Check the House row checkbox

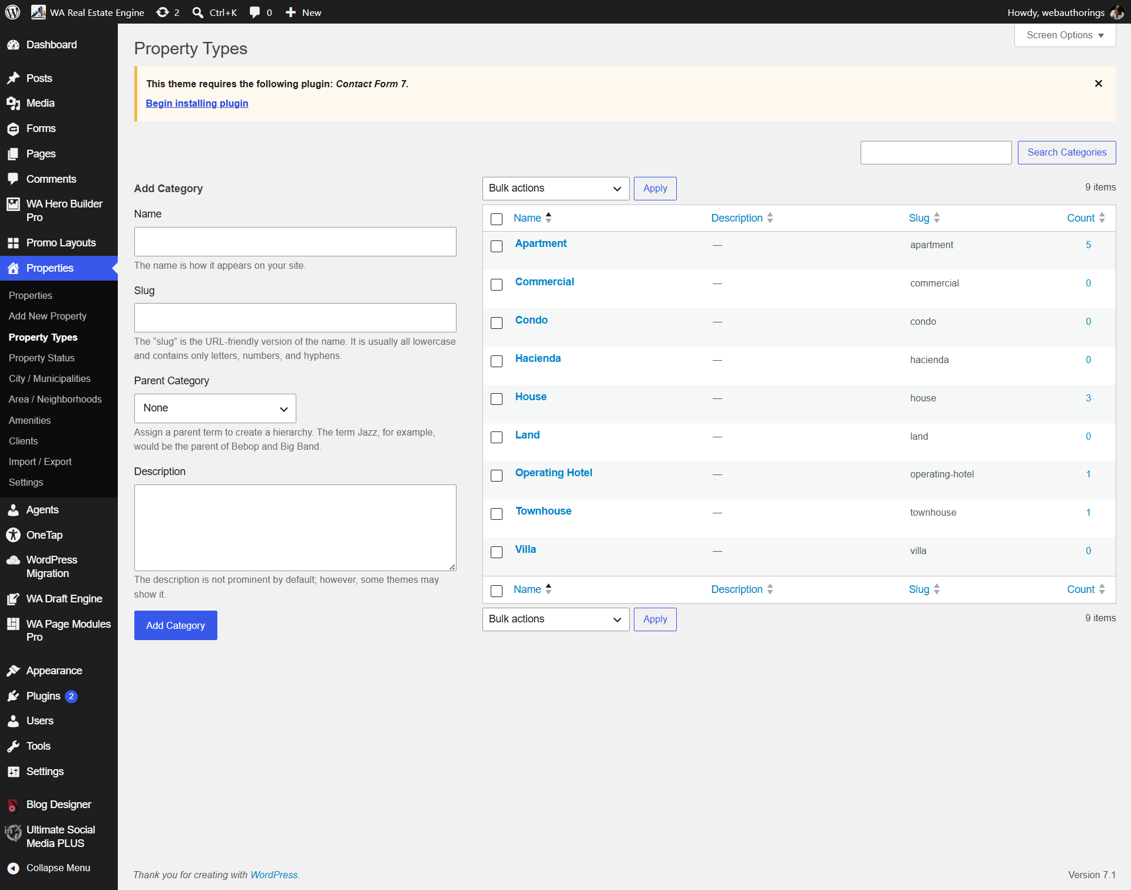click(497, 399)
